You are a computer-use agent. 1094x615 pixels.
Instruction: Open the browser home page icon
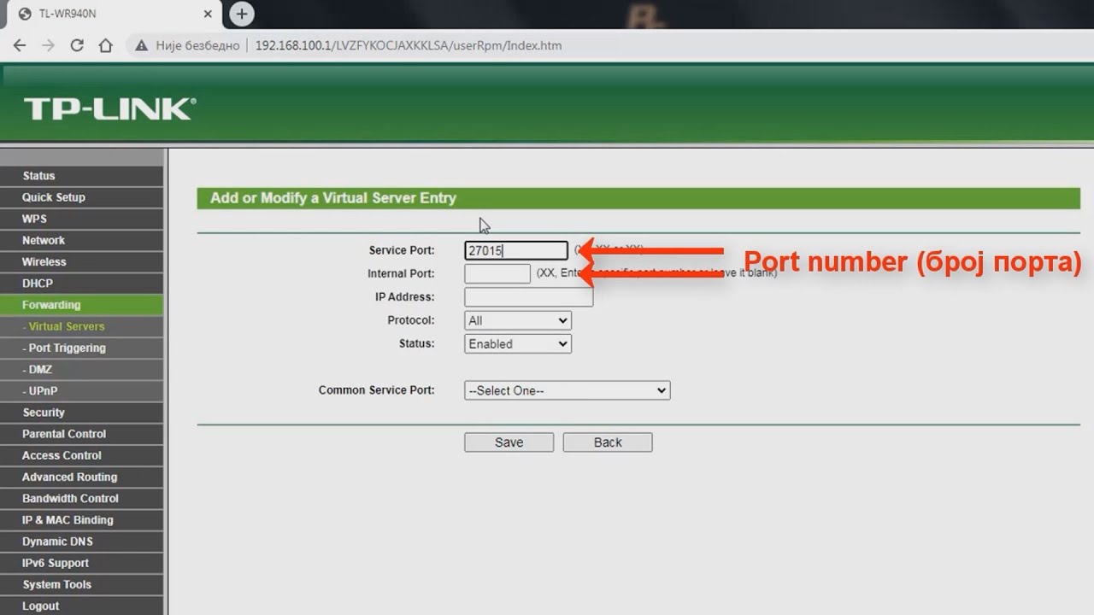tap(105, 45)
